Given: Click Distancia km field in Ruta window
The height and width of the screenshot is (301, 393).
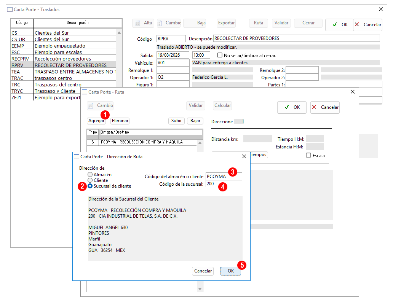Looking at the screenshot, I should coord(258,139).
